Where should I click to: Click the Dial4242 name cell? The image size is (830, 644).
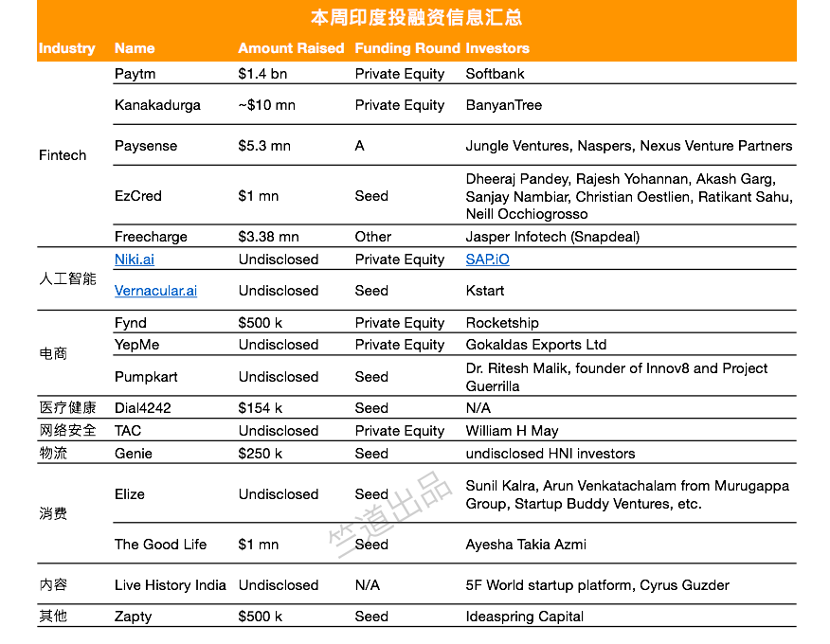(143, 408)
